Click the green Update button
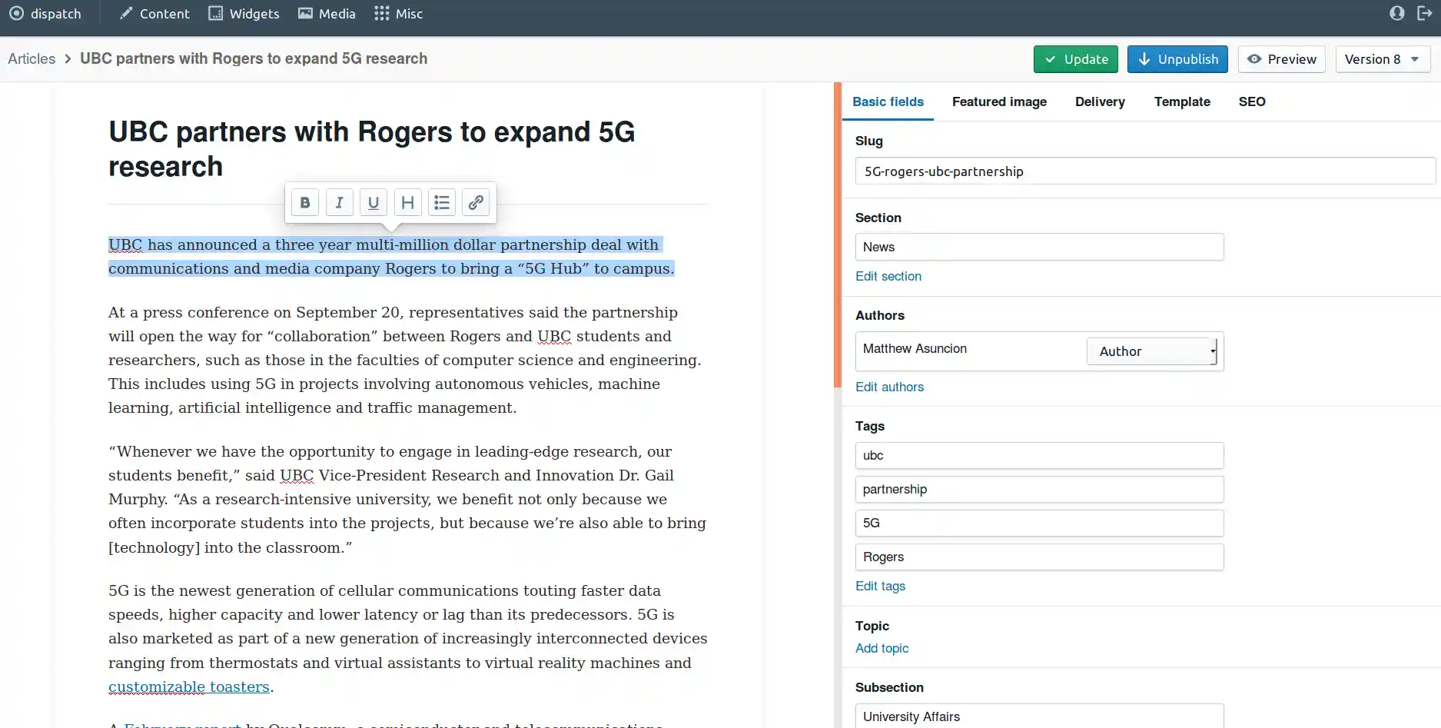The image size is (1441, 728). [1075, 59]
